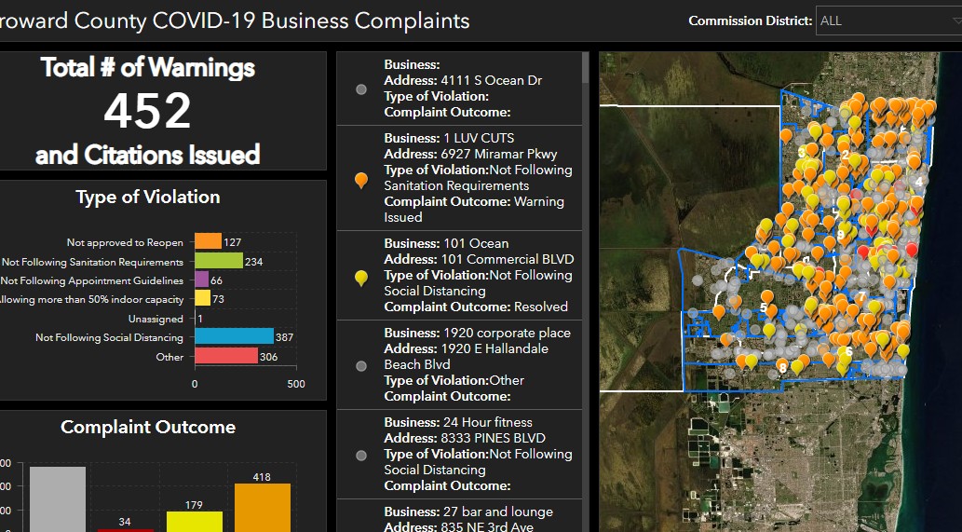962x532 pixels.
Task: Select the 1 LUV CUTS complaint entry
Action: (x=459, y=178)
